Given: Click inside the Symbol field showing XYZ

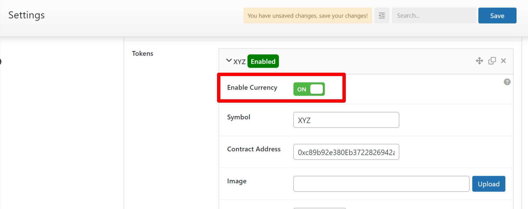Looking at the screenshot, I should pos(346,120).
